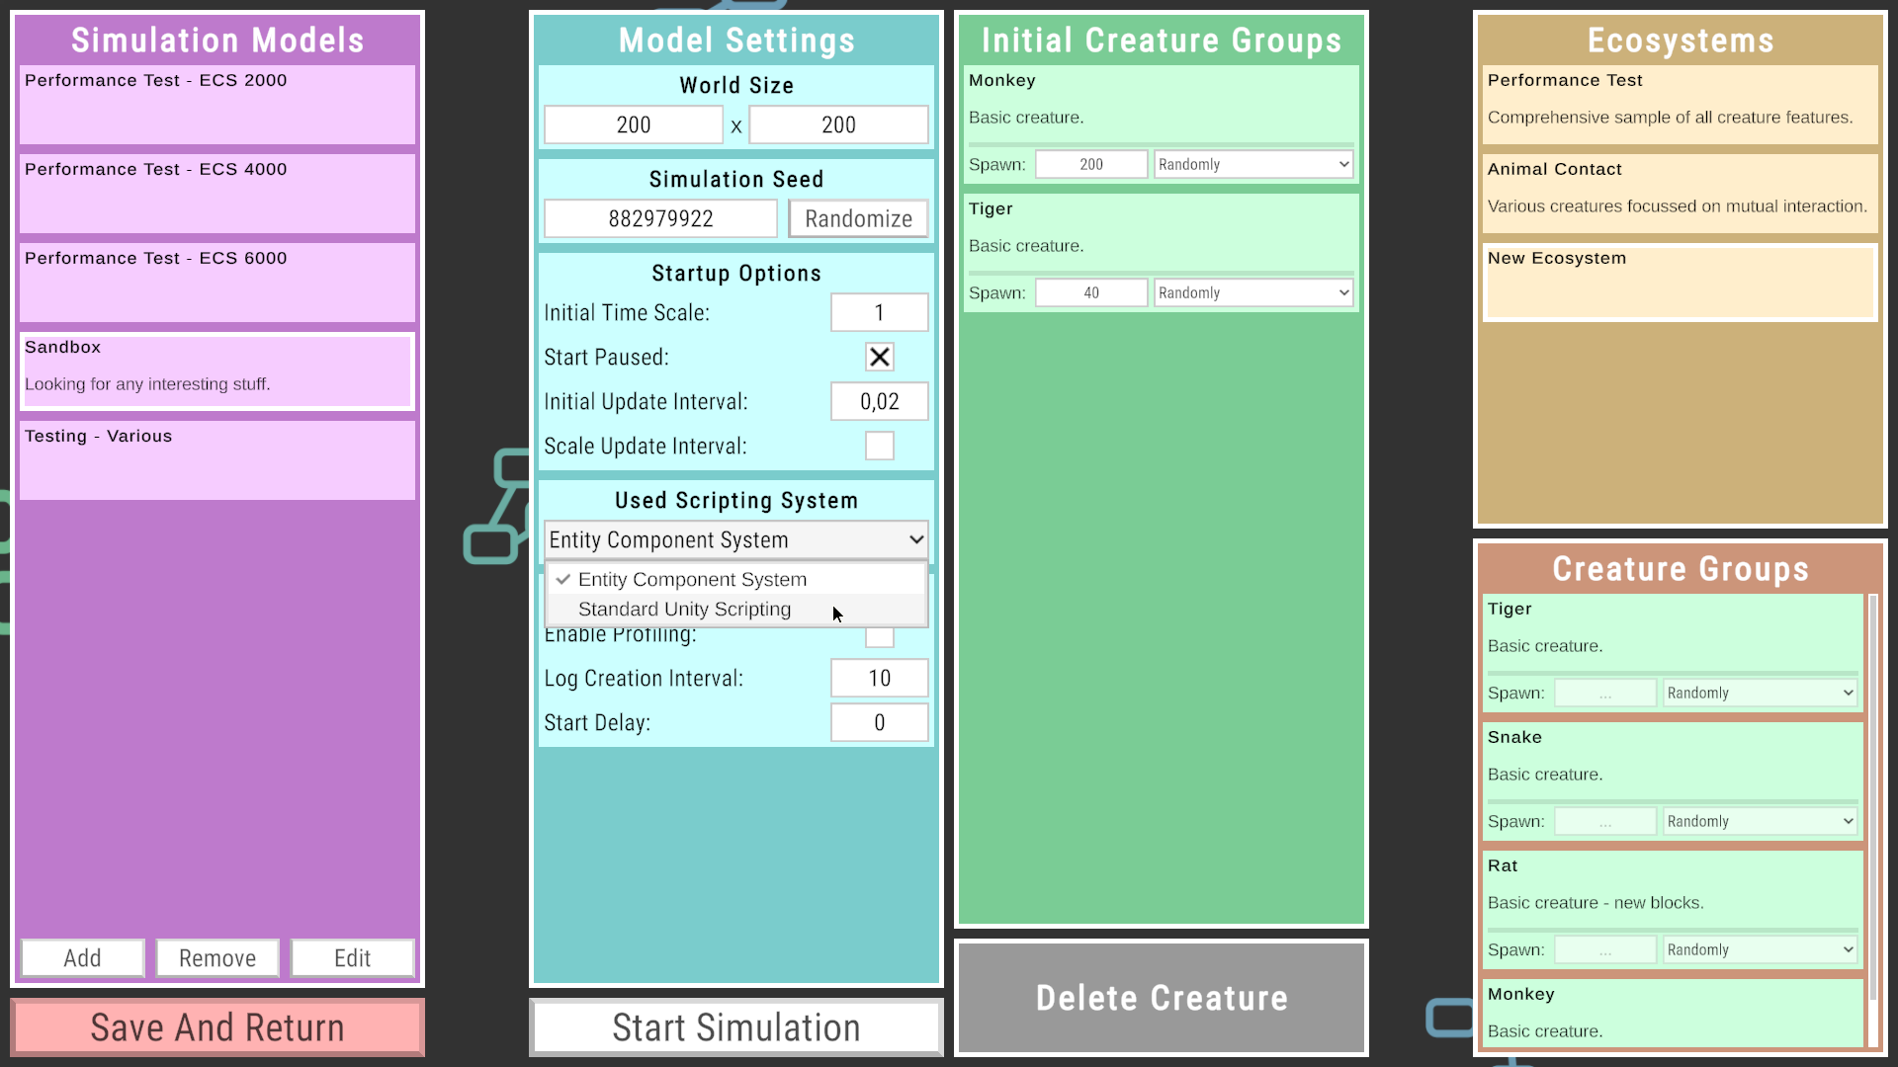Toggle the Enable Profiling checkbox

[879, 638]
